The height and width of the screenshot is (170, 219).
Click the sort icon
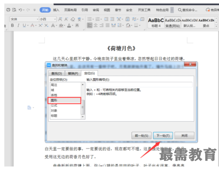pyautogui.click(x=128, y=19)
